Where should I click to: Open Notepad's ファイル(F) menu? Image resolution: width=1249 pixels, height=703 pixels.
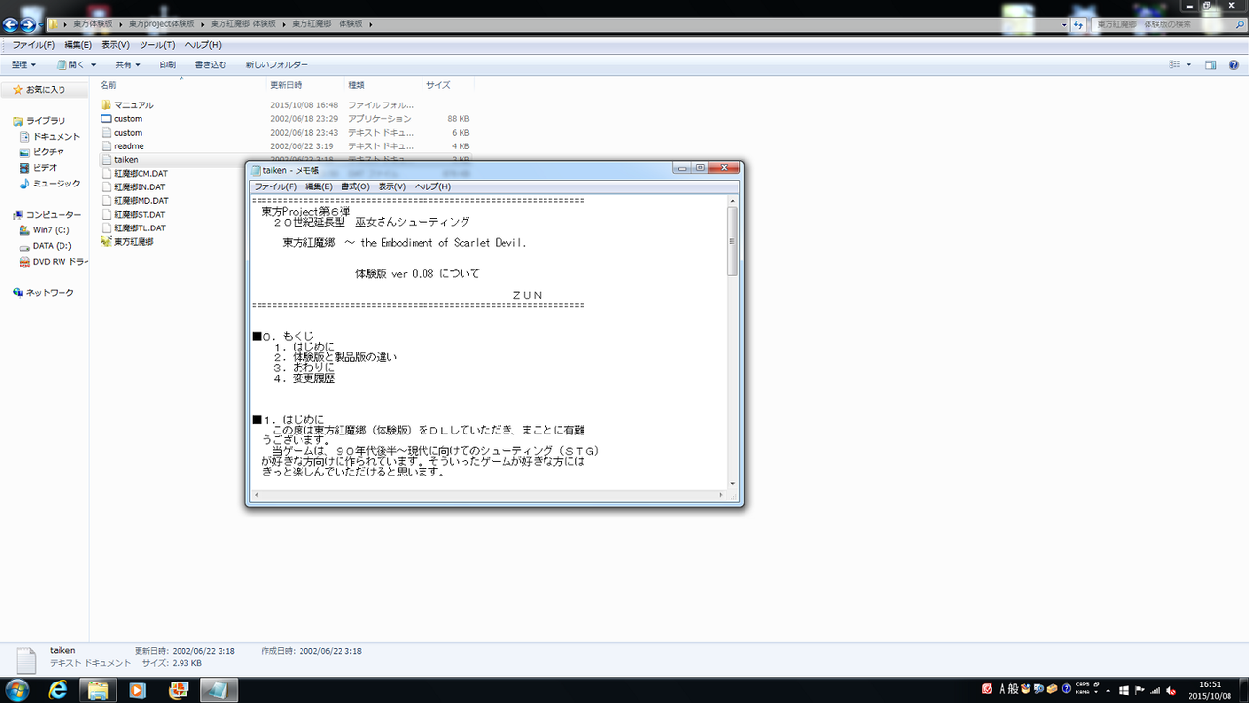[275, 186]
